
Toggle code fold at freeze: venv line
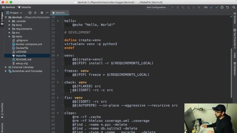click(63, 71)
